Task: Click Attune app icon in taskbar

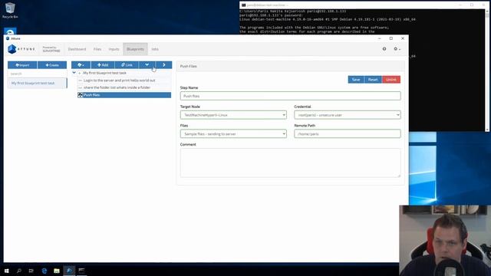Action: tap(69, 271)
